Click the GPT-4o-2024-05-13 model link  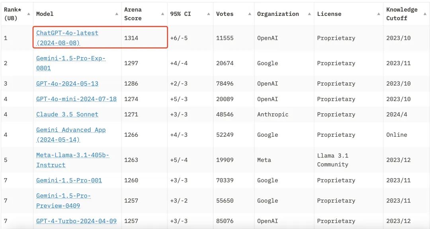coord(67,84)
